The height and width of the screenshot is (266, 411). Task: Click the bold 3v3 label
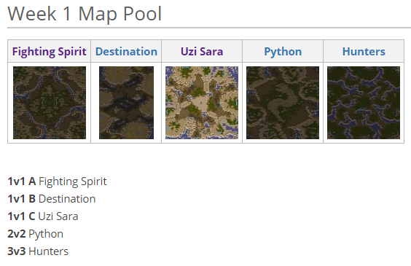click(17, 251)
